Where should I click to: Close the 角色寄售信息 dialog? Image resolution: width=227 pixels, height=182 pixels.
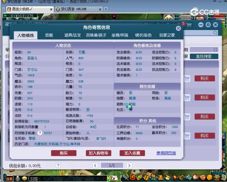tap(178, 28)
